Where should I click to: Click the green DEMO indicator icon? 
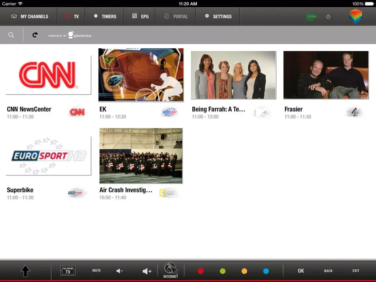click(311, 17)
